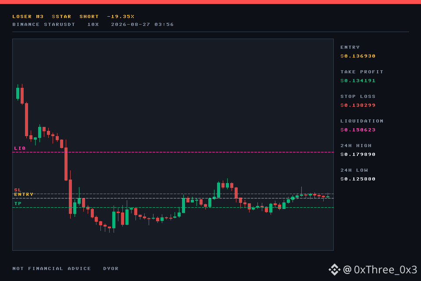Click the 2026-08-27 03:56 timestamp
The height and width of the screenshot is (281, 421).
pos(142,25)
